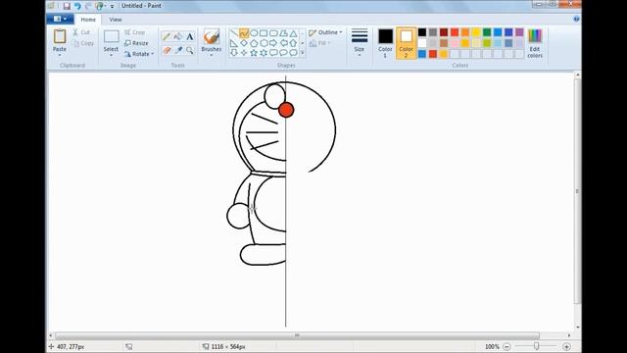Choose the Right arrow shape
The height and width of the screenshot is (353, 627).
[x=273, y=43]
